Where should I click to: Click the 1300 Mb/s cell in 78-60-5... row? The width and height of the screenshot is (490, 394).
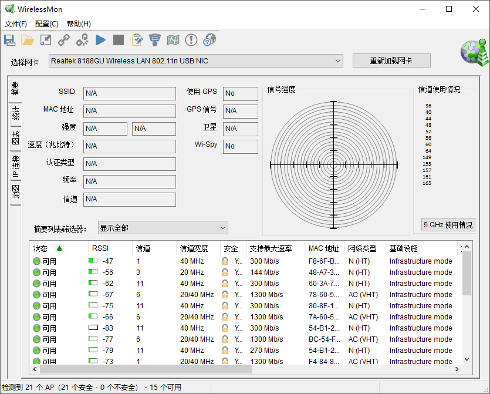pos(266,295)
